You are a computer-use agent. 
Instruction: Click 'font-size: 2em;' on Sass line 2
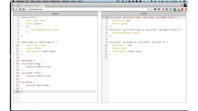coord(36,21)
